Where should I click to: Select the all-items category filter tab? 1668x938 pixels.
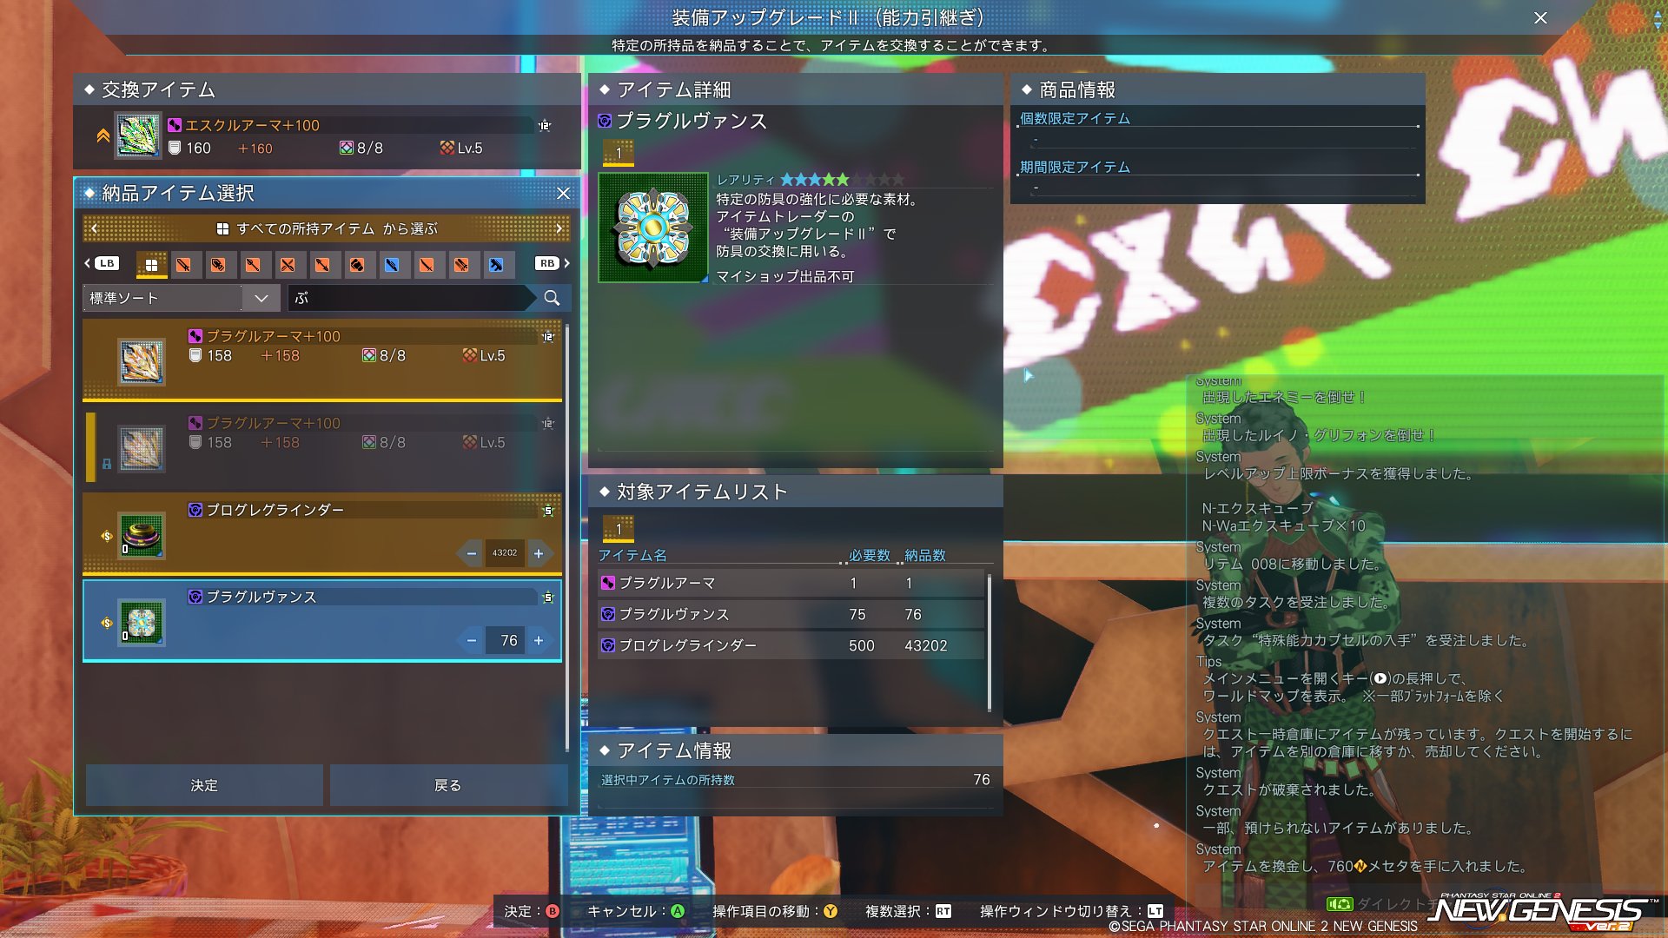(151, 264)
